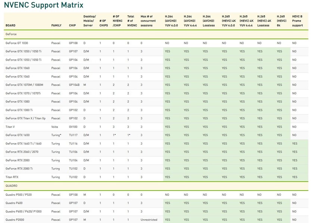This screenshot has height=223, width=312.
Task: Click the TU116 chip cell
Action: [x=73, y=144]
